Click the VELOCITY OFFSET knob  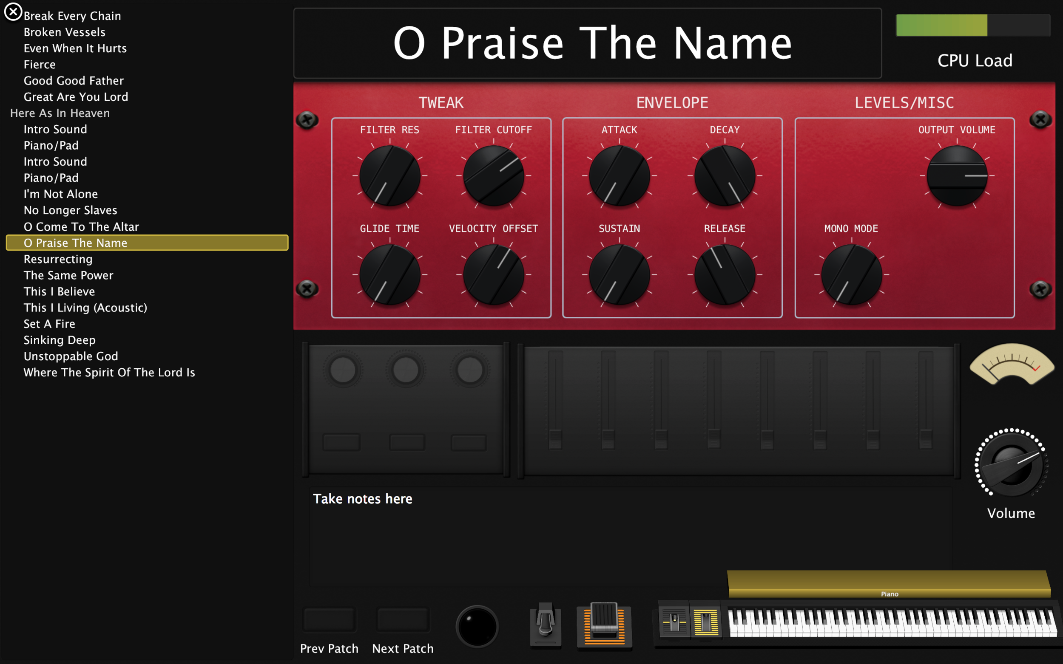494,274
